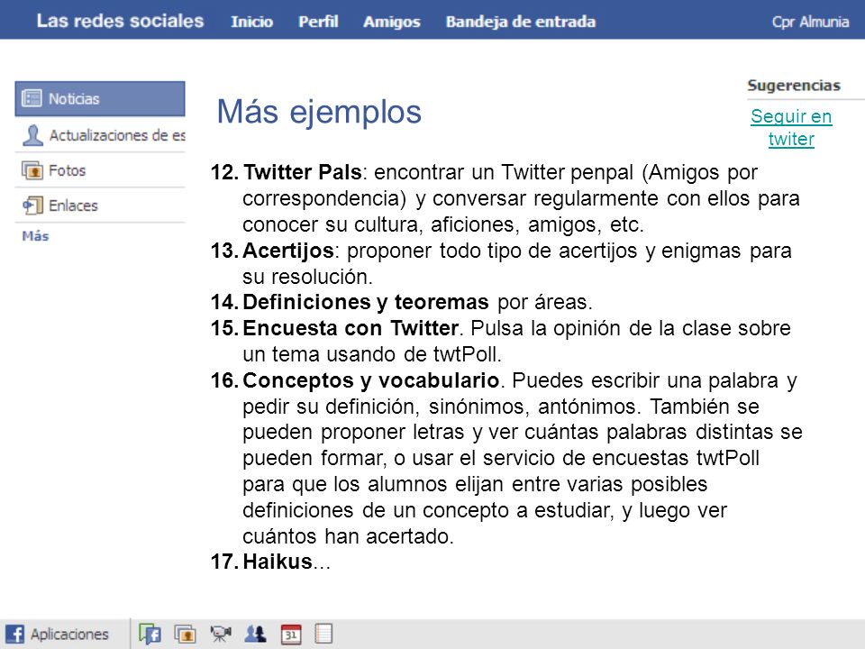Select Enlaces label in the sidebar

73,206
